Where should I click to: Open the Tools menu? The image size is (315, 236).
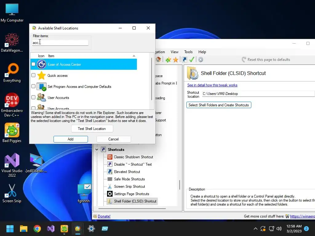pyautogui.click(x=188, y=52)
